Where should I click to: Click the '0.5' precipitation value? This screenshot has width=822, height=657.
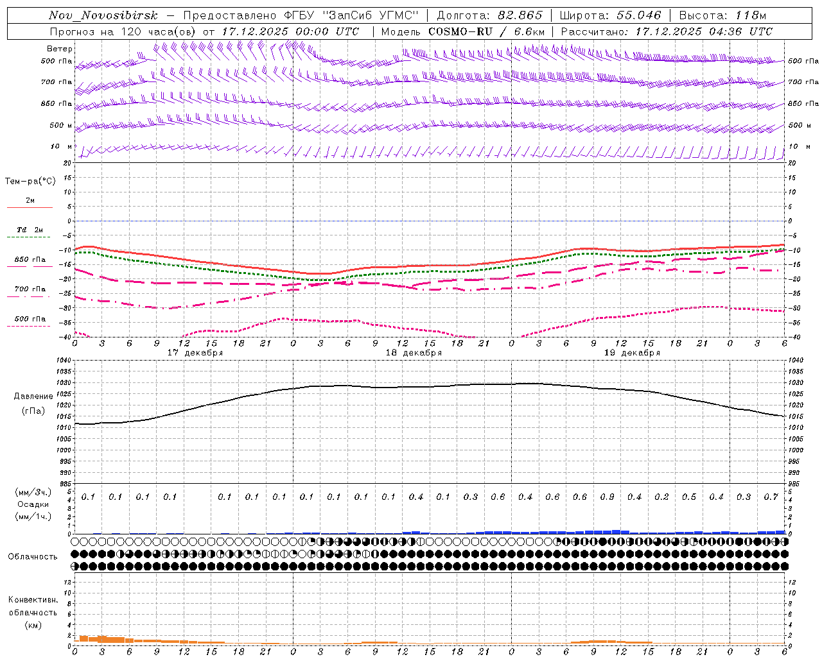coord(689,497)
